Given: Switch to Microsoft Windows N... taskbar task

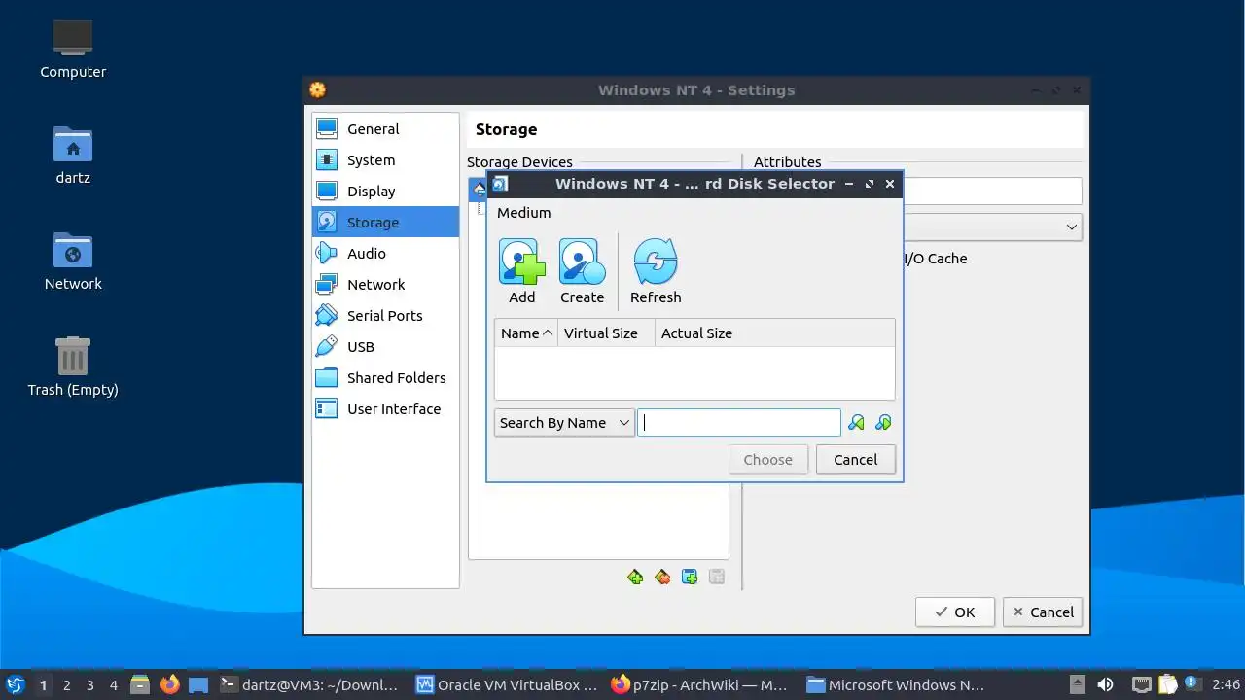Looking at the screenshot, I should (x=898, y=684).
